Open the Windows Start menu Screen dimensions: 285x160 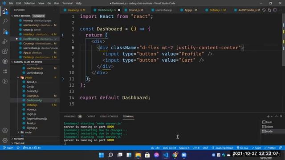101,155
